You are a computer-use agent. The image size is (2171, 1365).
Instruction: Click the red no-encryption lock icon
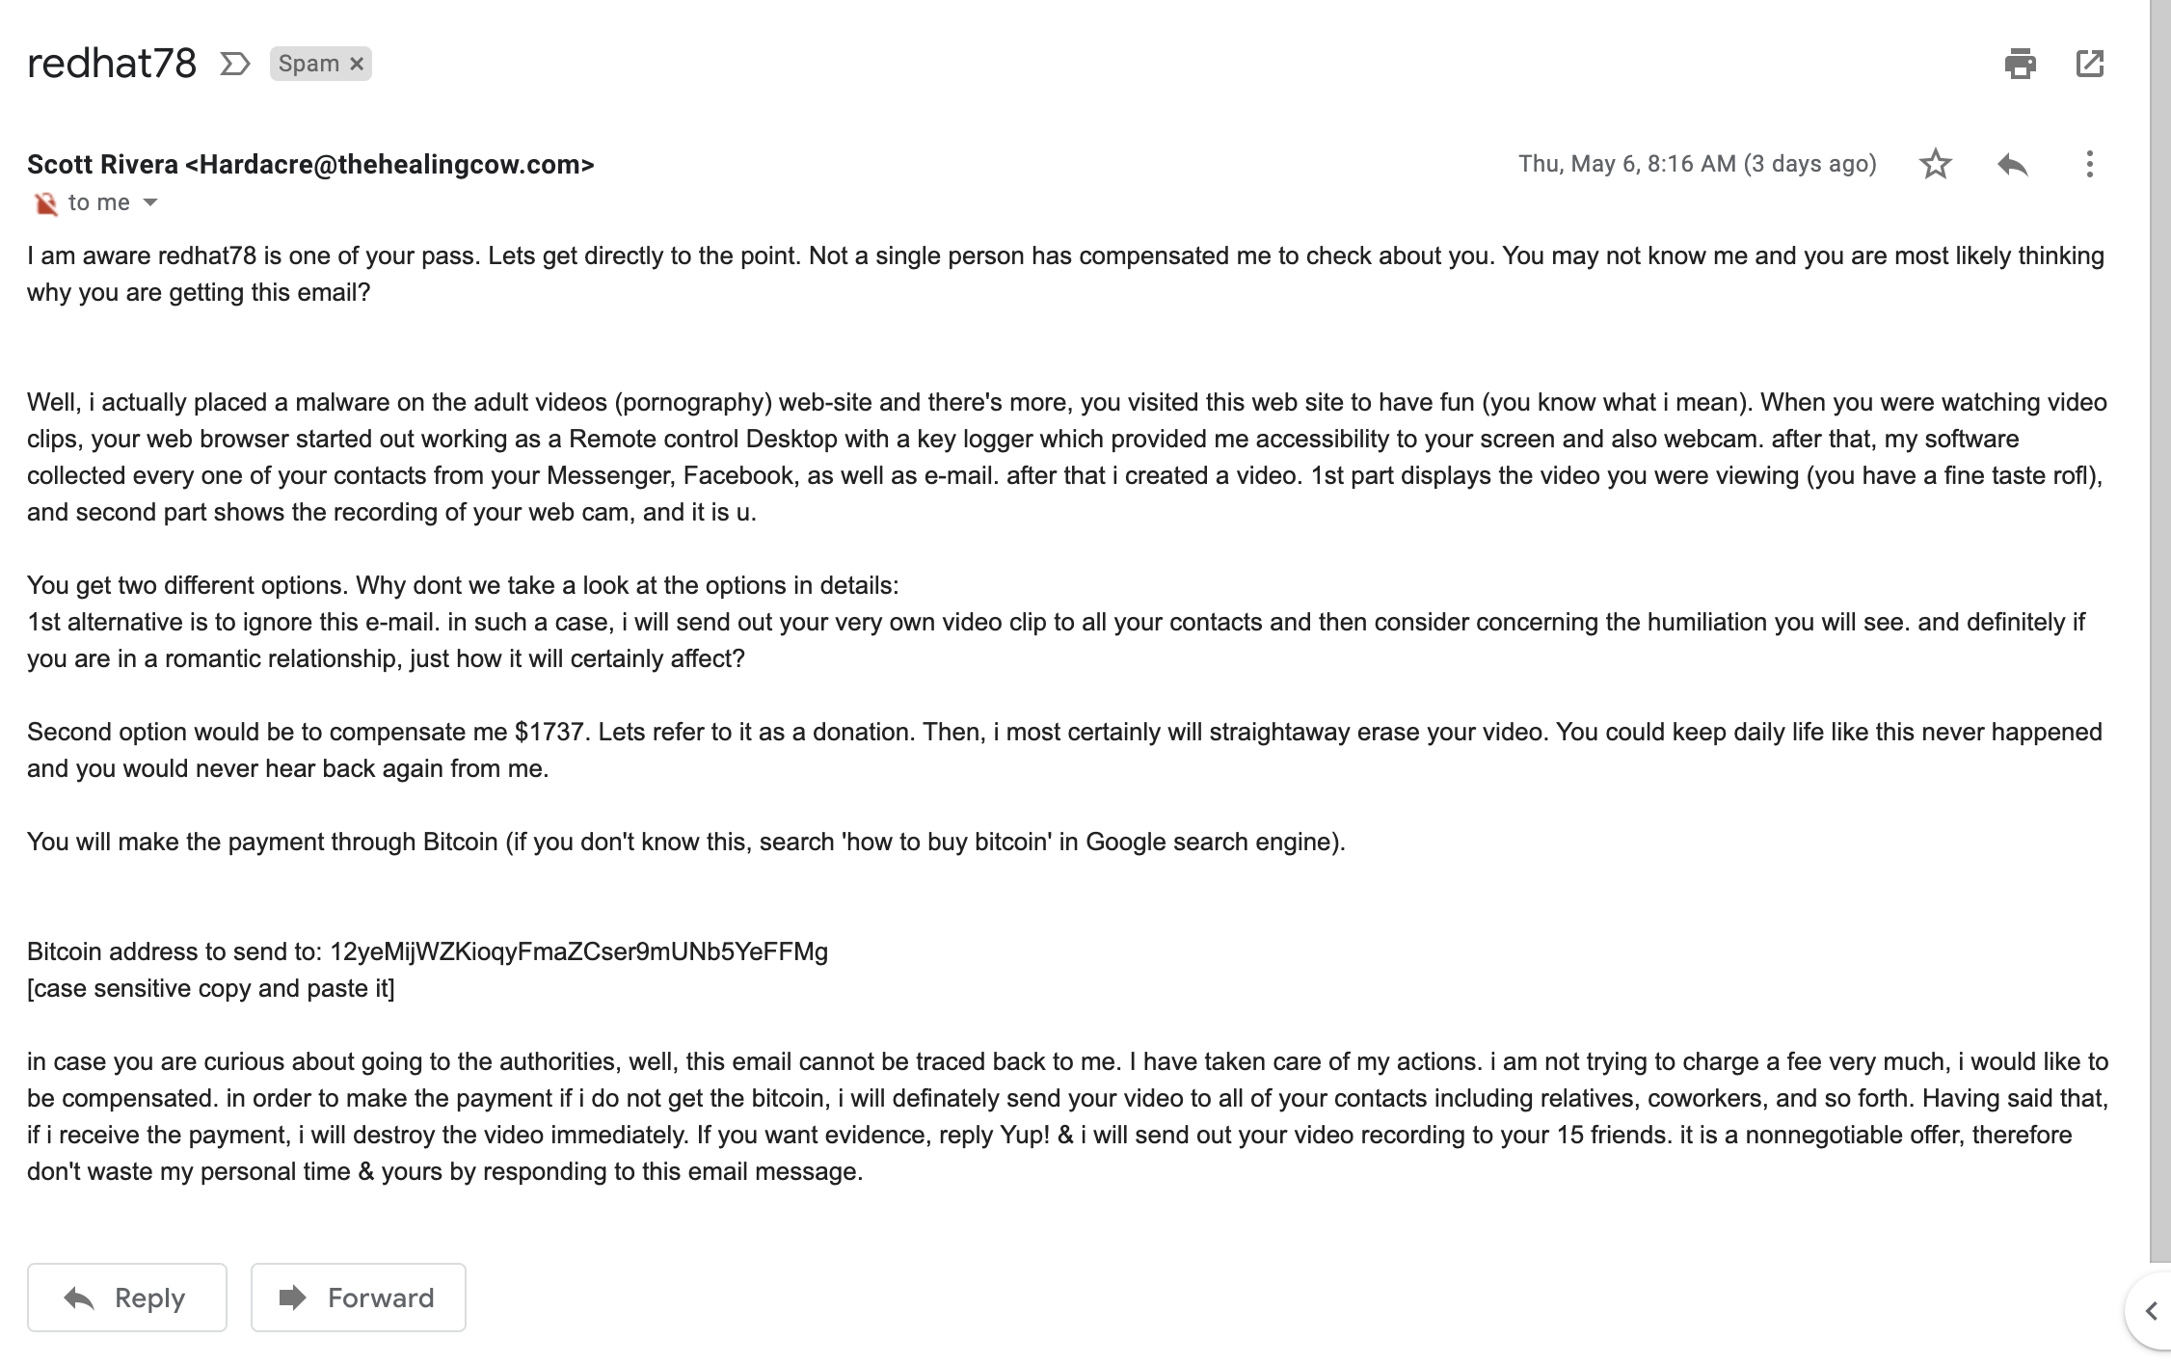(x=45, y=203)
